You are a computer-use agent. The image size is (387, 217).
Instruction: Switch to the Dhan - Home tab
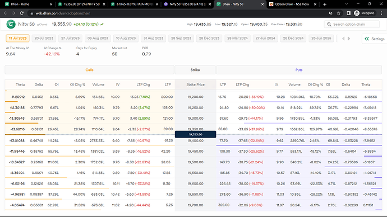(x=29, y=4)
